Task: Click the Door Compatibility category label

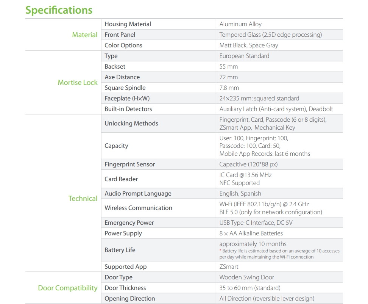Action: 68,288
